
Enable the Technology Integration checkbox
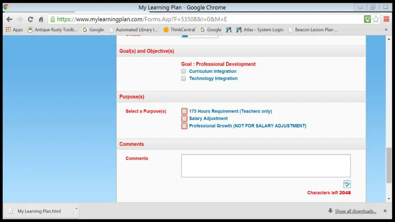tap(184, 79)
